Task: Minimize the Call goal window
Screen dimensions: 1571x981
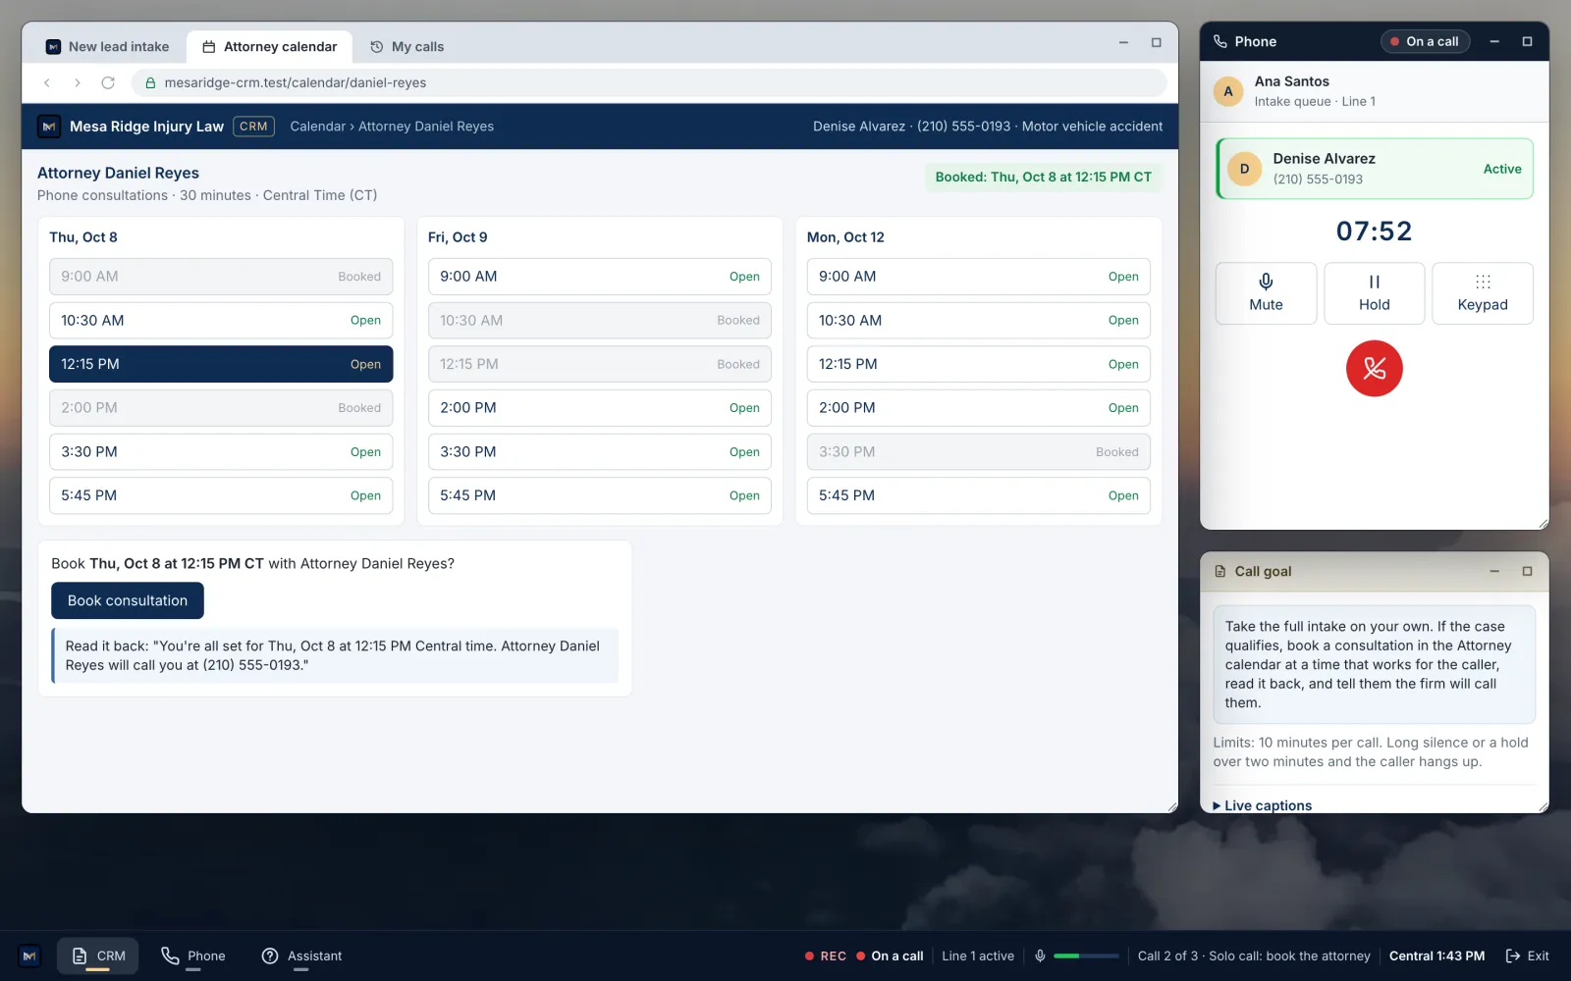Action: click(x=1494, y=571)
